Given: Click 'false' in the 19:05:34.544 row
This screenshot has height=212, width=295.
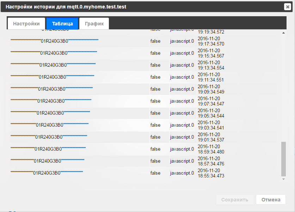Looking at the screenshot, I should [x=155, y=113].
